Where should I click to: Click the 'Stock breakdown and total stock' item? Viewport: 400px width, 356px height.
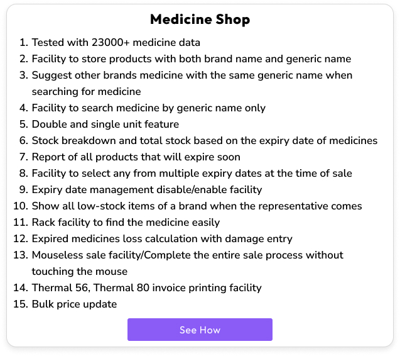(205, 141)
